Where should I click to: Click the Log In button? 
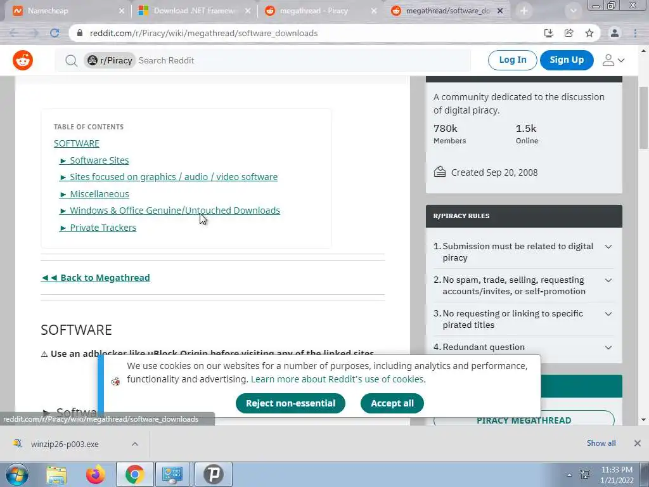pyautogui.click(x=512, y=60)
